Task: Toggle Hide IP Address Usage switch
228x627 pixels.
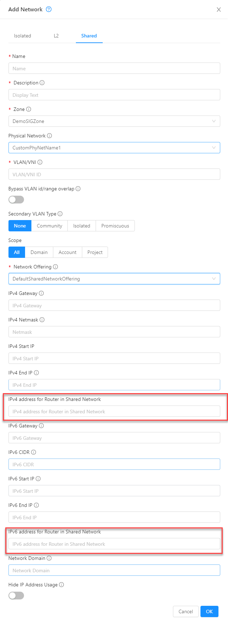Action: click(x=16, y=596)
